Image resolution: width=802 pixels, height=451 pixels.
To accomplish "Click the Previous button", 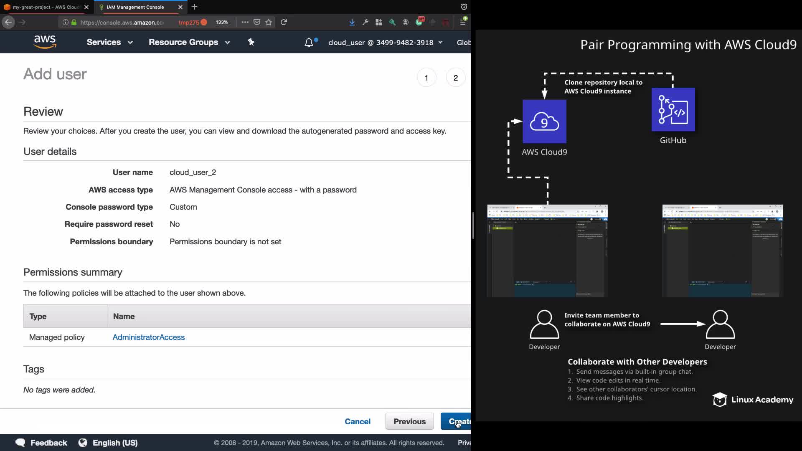I will (409, 421).
